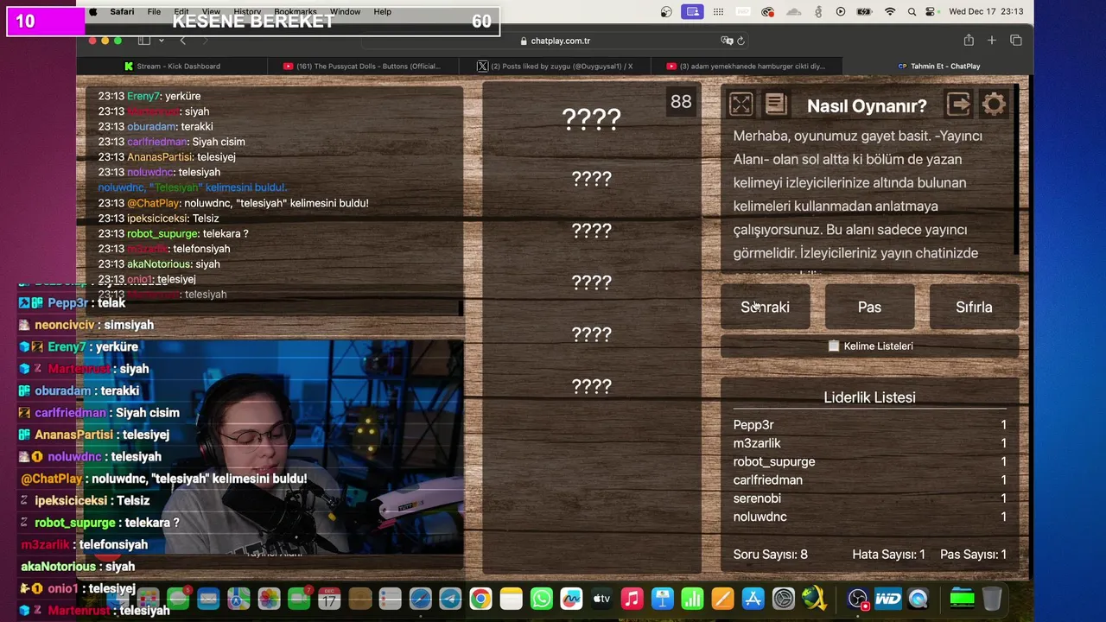Open the screen sharing menu bar icon
Screen dimensions: 1106x622
point(691,11)
